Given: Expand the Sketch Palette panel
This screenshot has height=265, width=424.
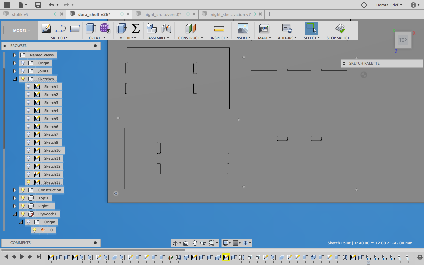Looking at the screenshot, I should [344, 63].
